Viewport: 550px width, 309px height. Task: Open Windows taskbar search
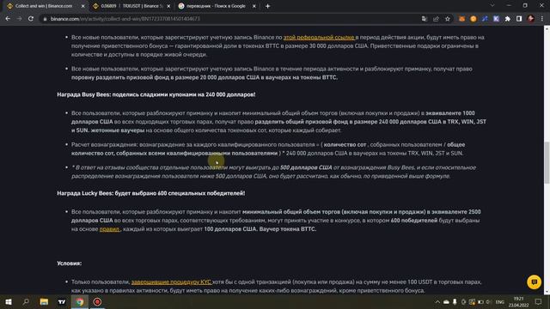coord(26,301)
